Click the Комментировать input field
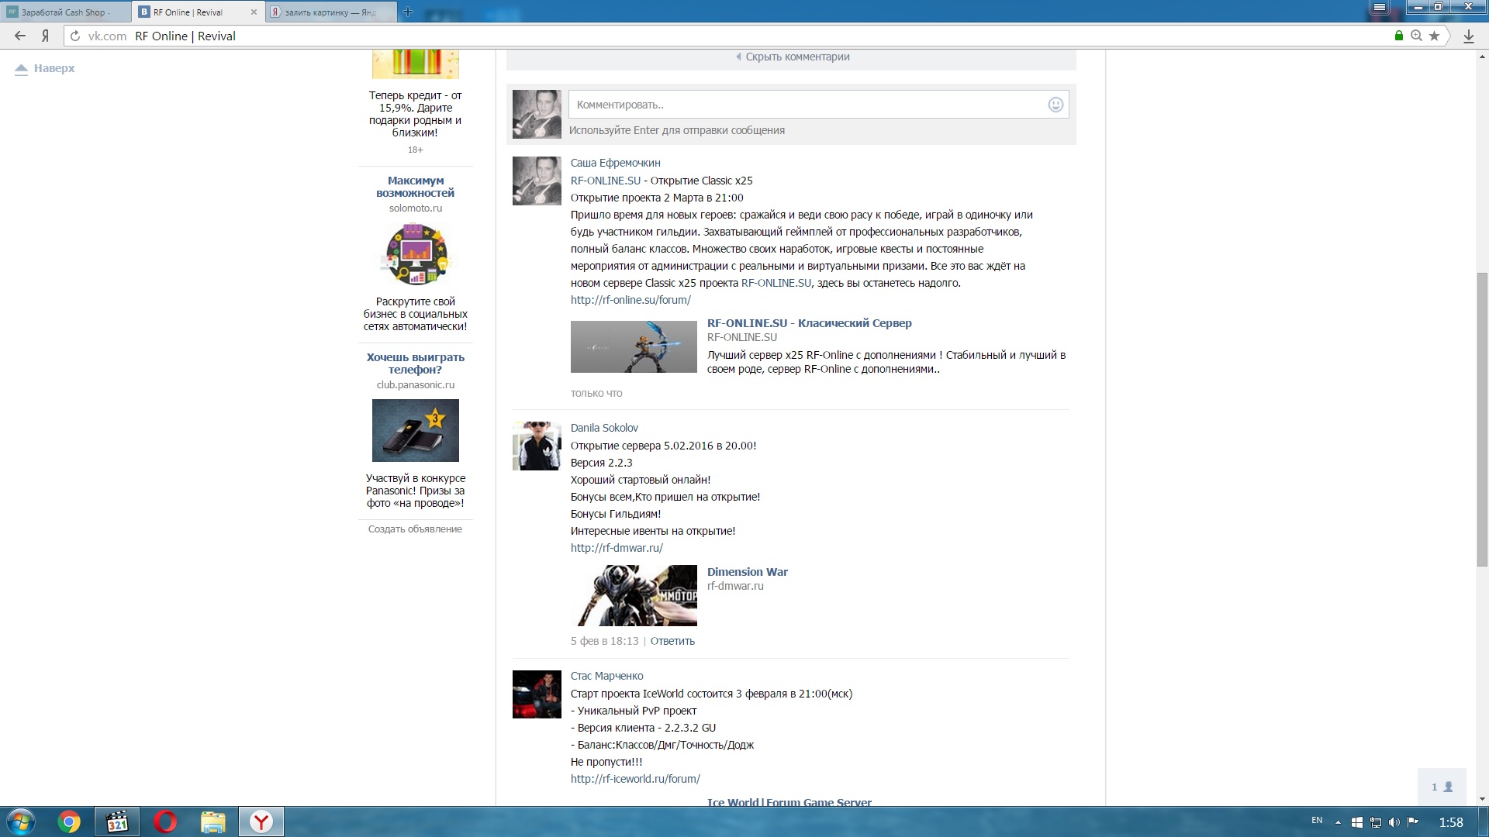 point(807,105)
